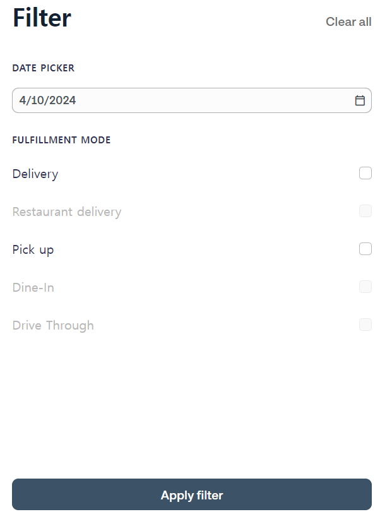Click the Delivery label text
Viewport: 380px width, 519px height.
(x=35, y=174)
